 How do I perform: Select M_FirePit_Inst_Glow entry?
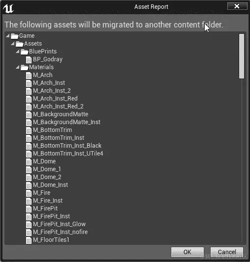click(x=60, y=224)
